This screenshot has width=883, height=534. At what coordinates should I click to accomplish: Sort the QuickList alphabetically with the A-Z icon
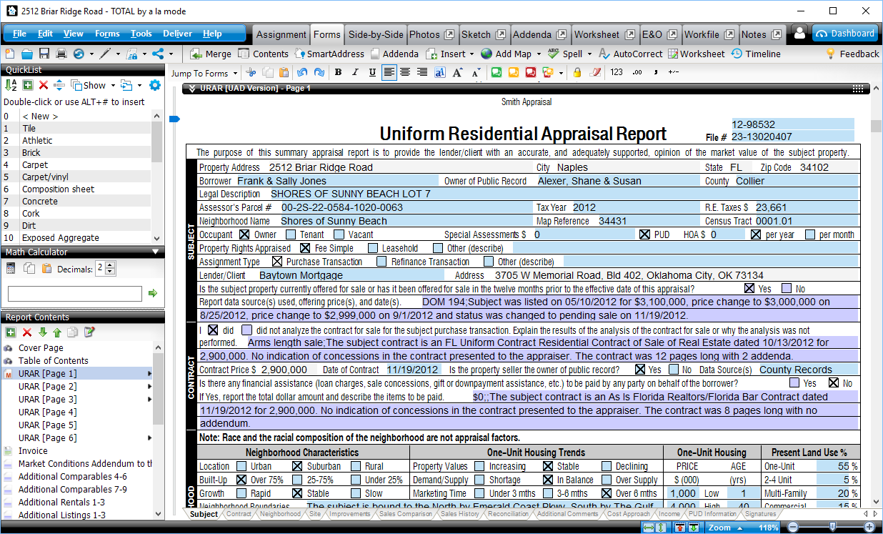[x=11, y=85]
